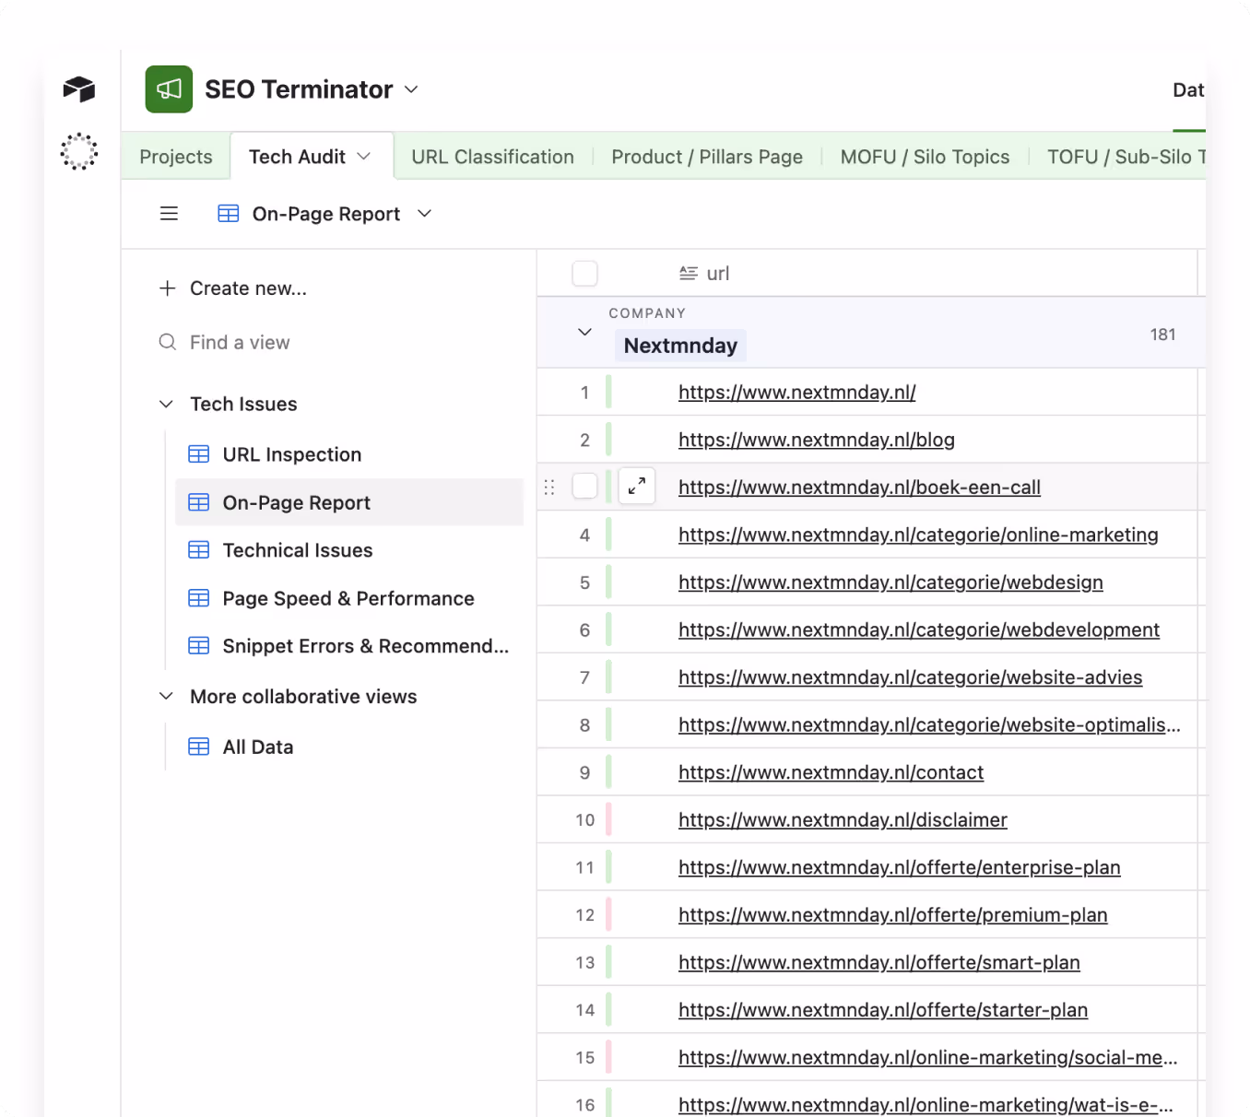Image resolution: width=1250 pixels, height=1117 pixels.
Task: Click the Nextmnday group label
Action: pyautogui.click(x=680, y=346)
